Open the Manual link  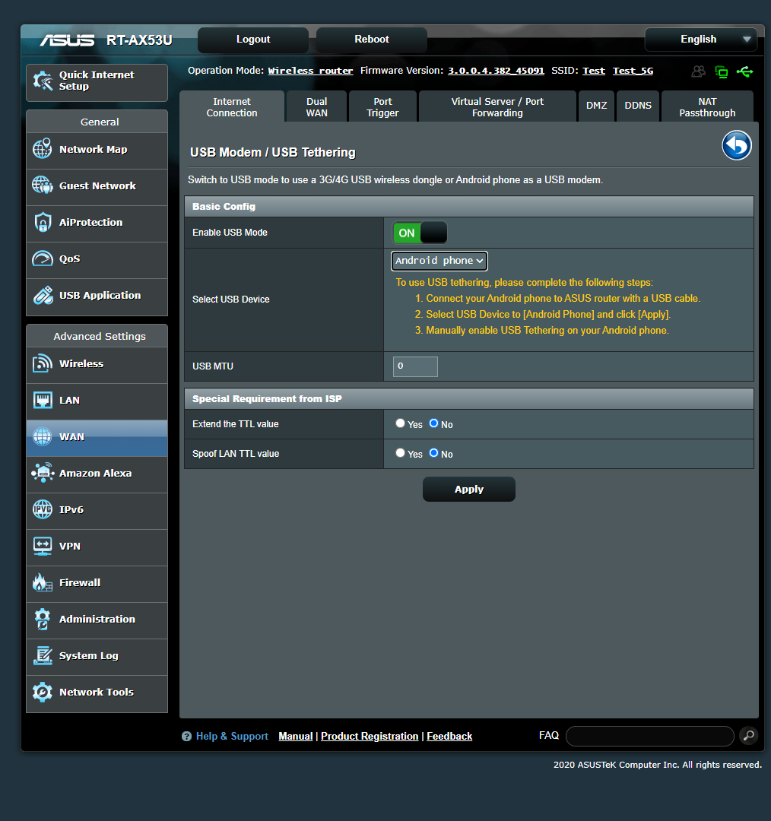pos(296,736)
